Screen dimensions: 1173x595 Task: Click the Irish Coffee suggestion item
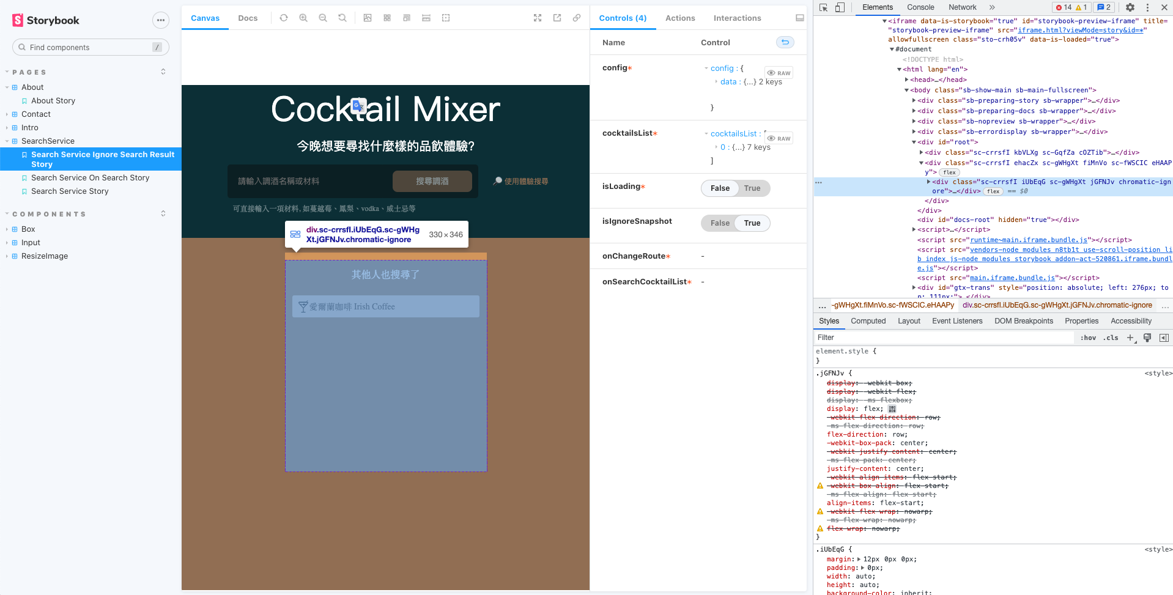click(x=386, y=306)
